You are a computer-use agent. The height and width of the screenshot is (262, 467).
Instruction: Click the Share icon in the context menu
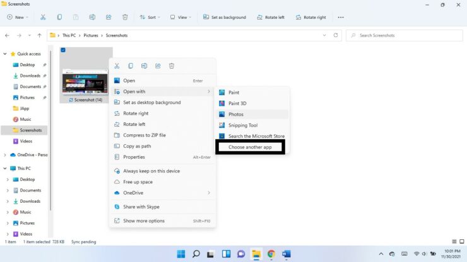point(158,66)
